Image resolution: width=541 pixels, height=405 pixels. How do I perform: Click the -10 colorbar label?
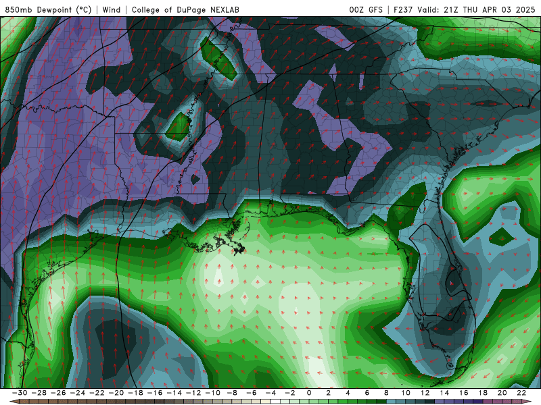pos(213,393)
